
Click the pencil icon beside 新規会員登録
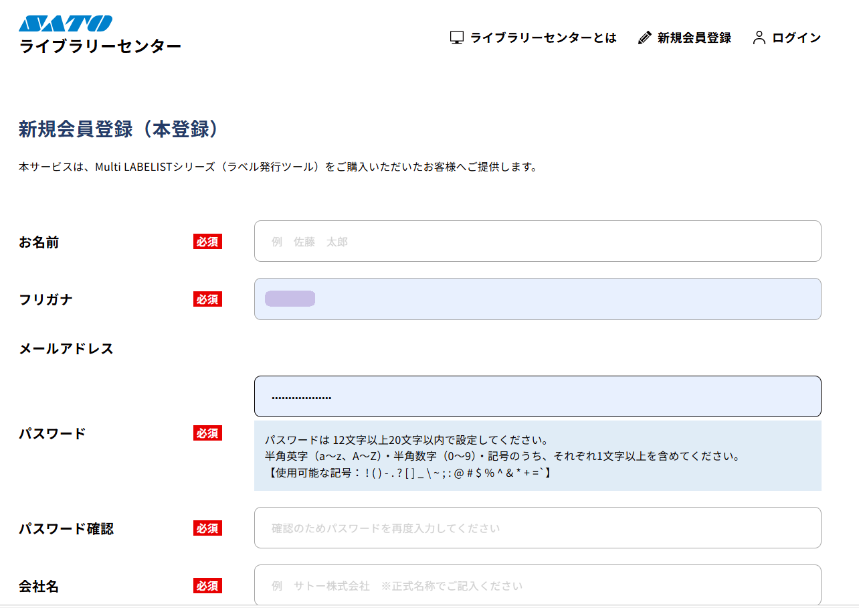(644, 37)
